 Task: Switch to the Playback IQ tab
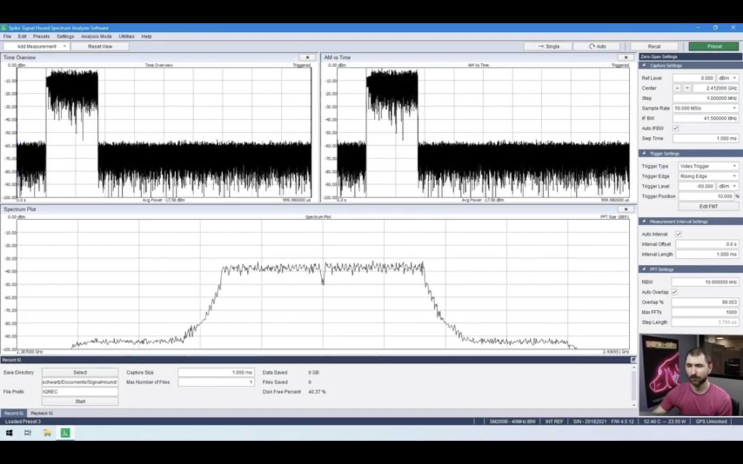tap(42, 413)
